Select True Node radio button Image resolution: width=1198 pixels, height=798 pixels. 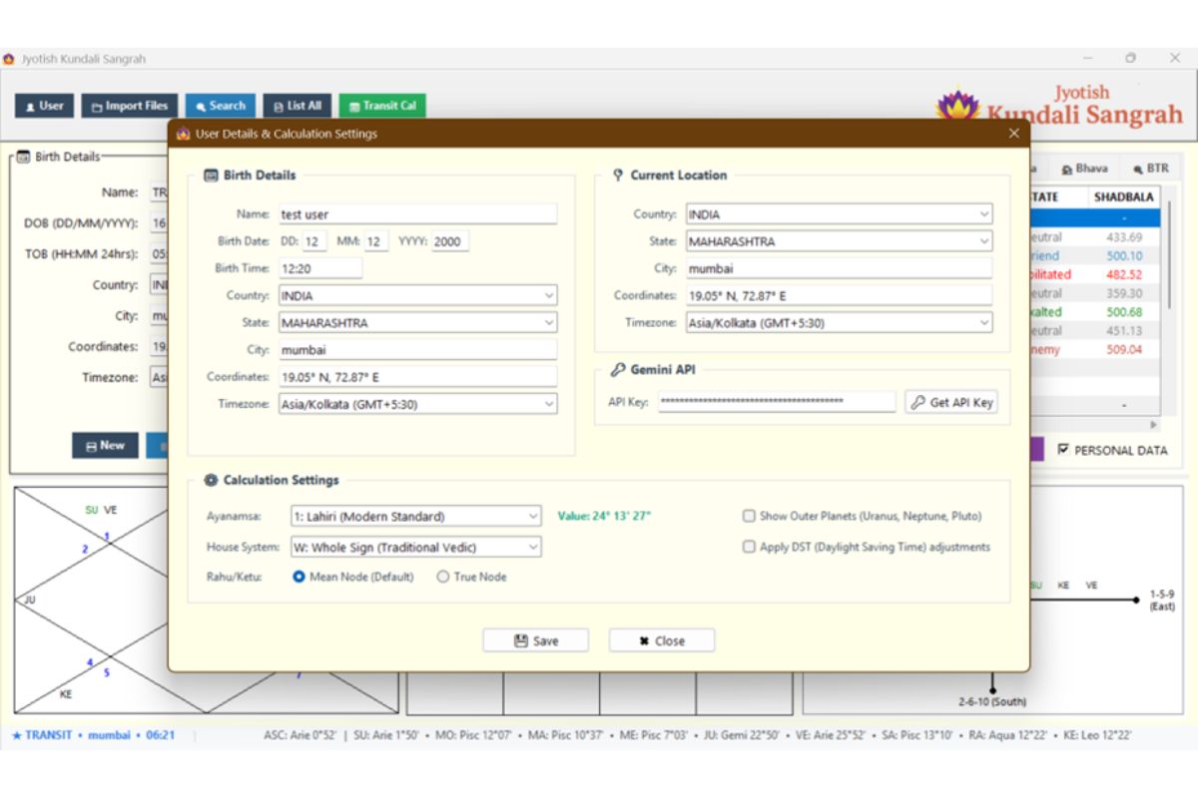pyautogui.click(x=443, y=577)
